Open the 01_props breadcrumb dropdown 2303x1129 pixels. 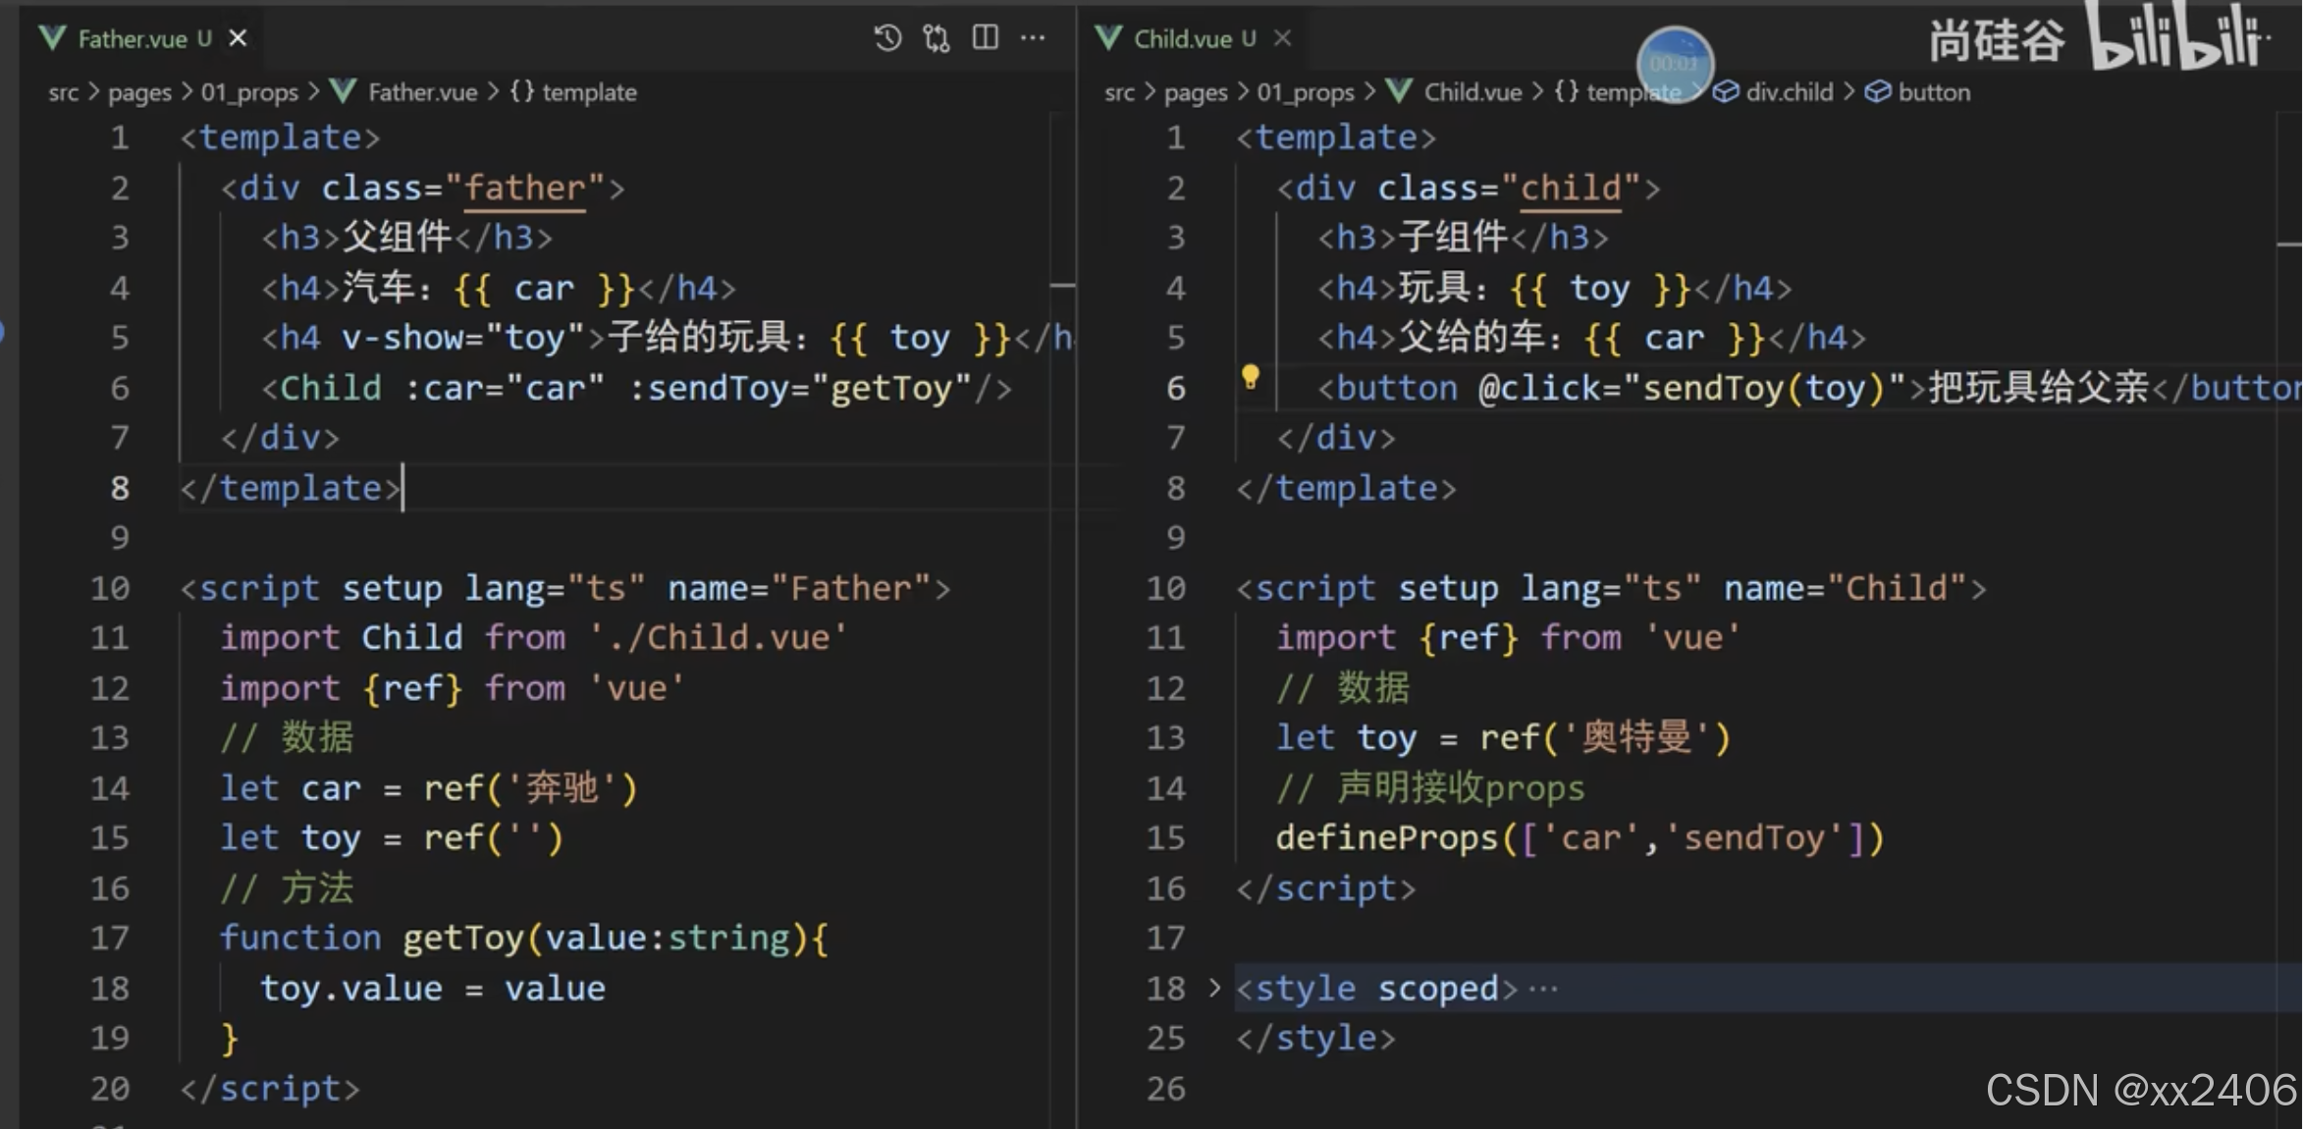point(248,91)
